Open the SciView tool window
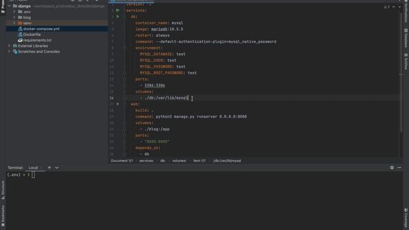The height and width of the screenshot is (230, 409). click(x=406, y=61)
